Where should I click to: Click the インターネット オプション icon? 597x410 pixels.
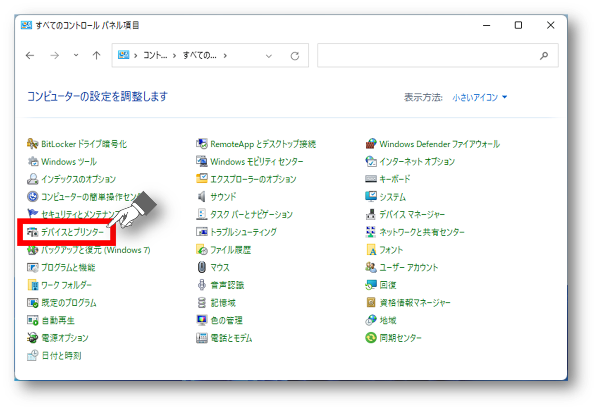[x=371, y=162]
